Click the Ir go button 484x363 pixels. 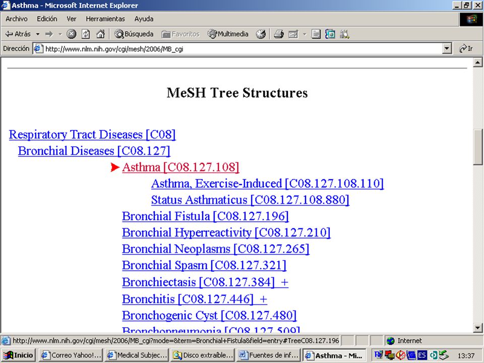[466, 49]
